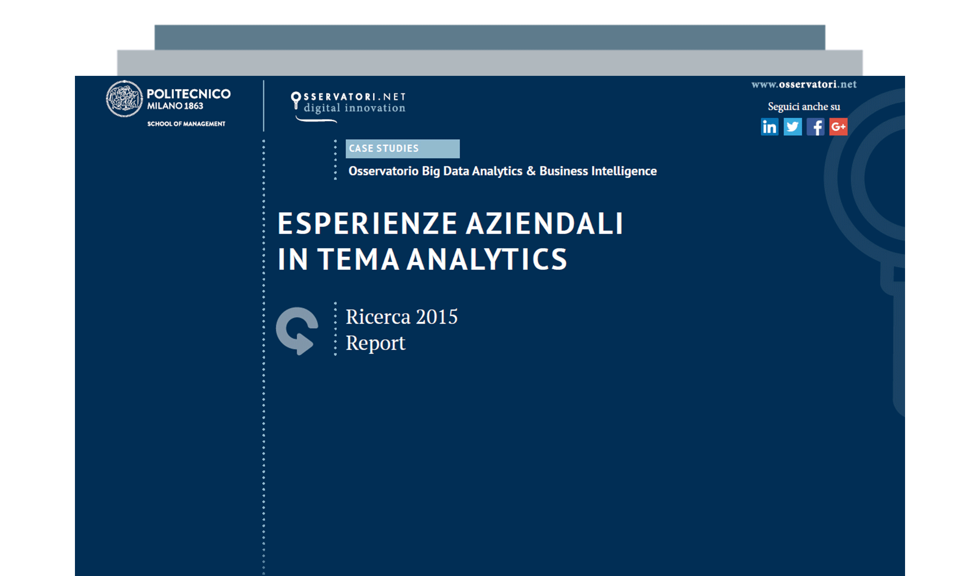
Task: Click the Report label
Action: coord(376,343)
